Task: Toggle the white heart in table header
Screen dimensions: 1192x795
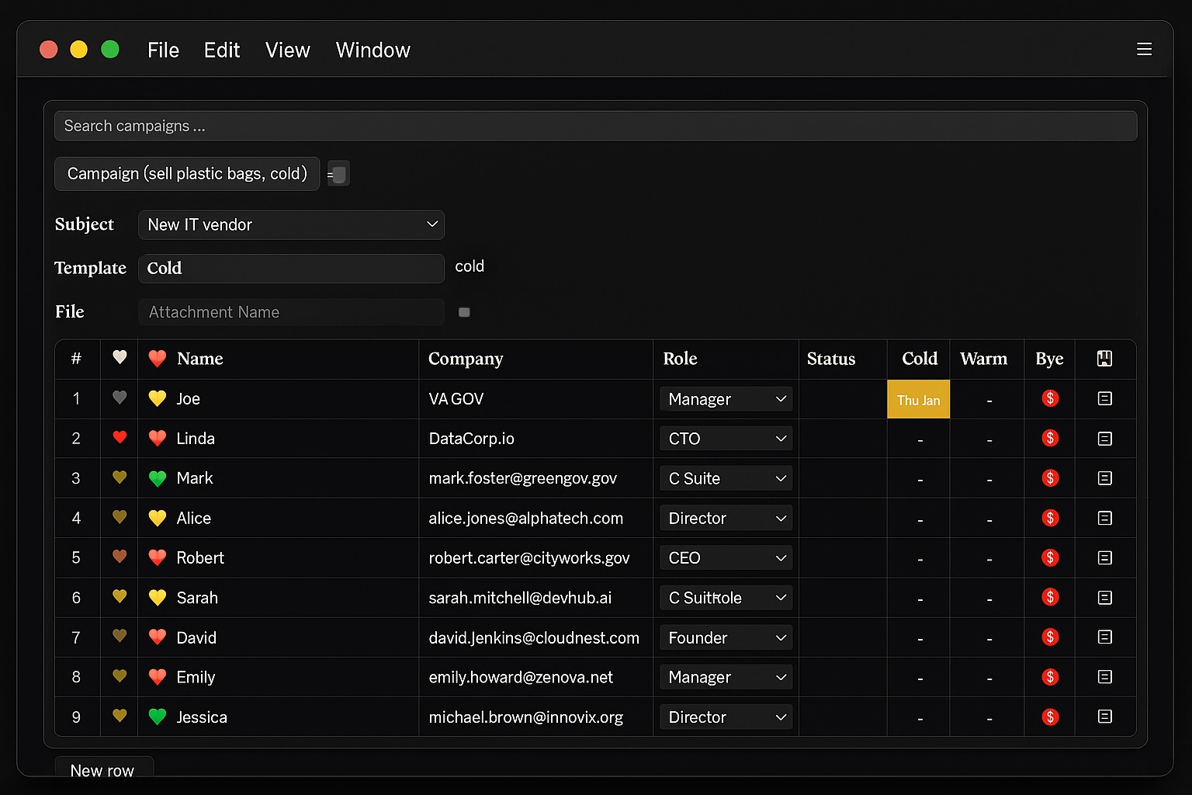Action: tap(120, 357)
